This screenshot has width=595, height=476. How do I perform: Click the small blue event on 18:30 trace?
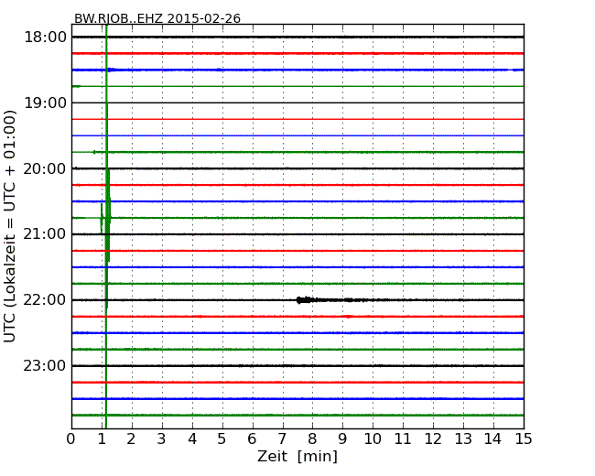point(112,70)
